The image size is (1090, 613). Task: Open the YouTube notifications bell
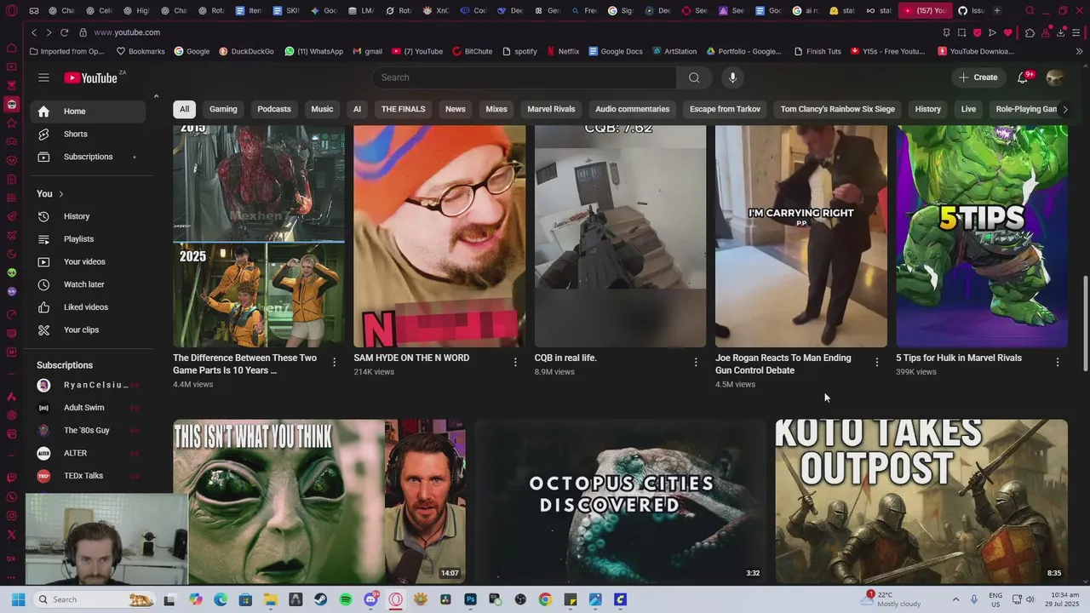(x=1023, y=77)
